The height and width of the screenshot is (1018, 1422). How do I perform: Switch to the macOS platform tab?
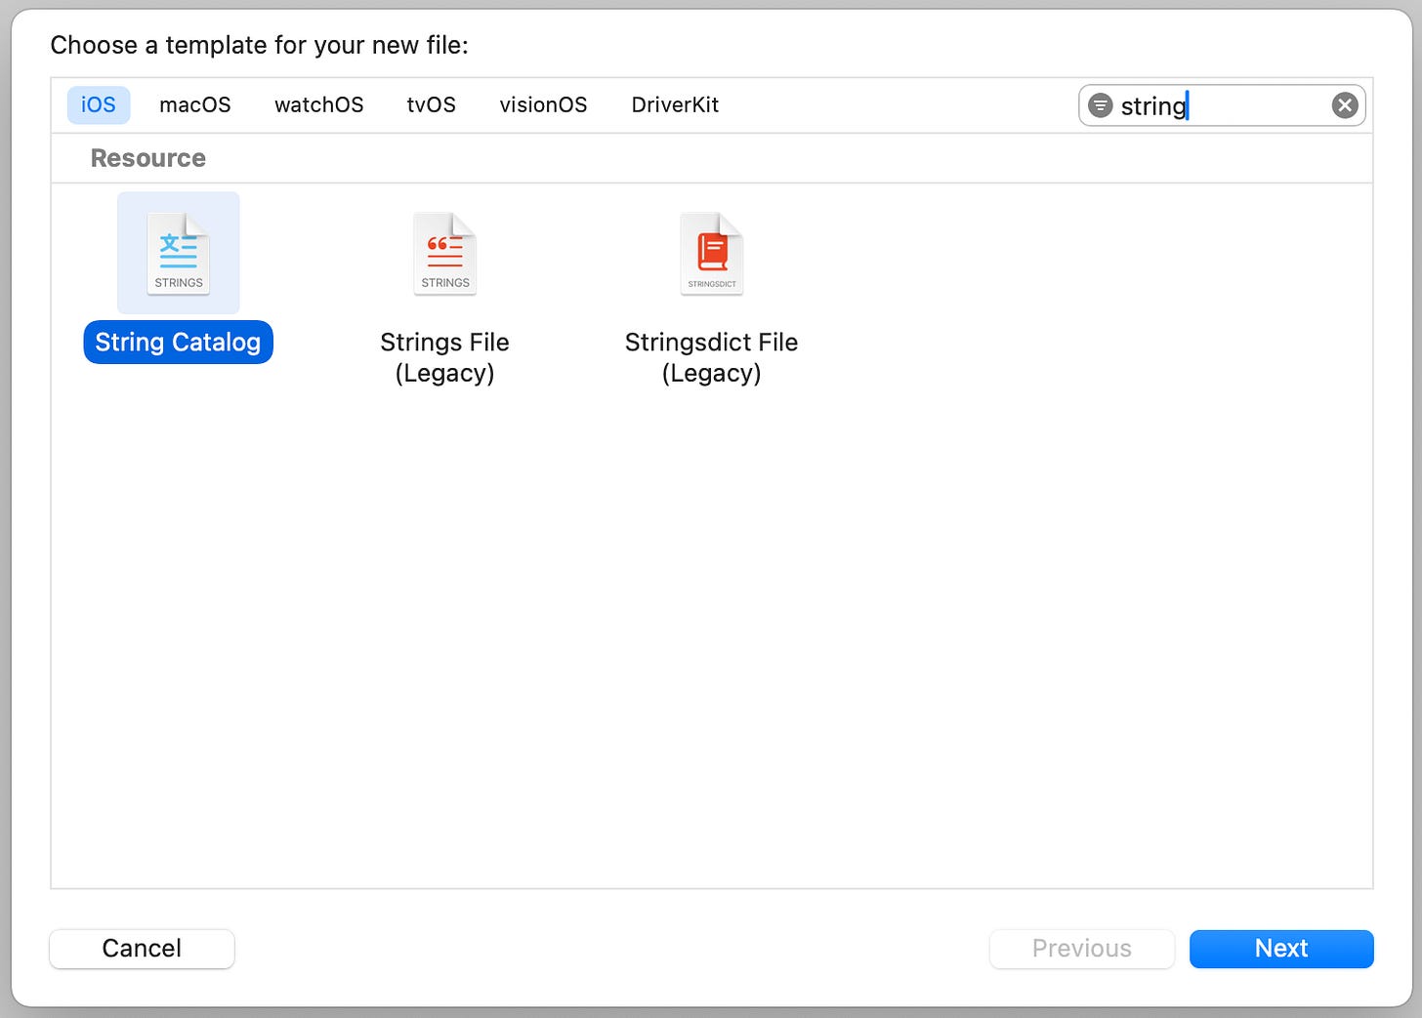[195, 104]
